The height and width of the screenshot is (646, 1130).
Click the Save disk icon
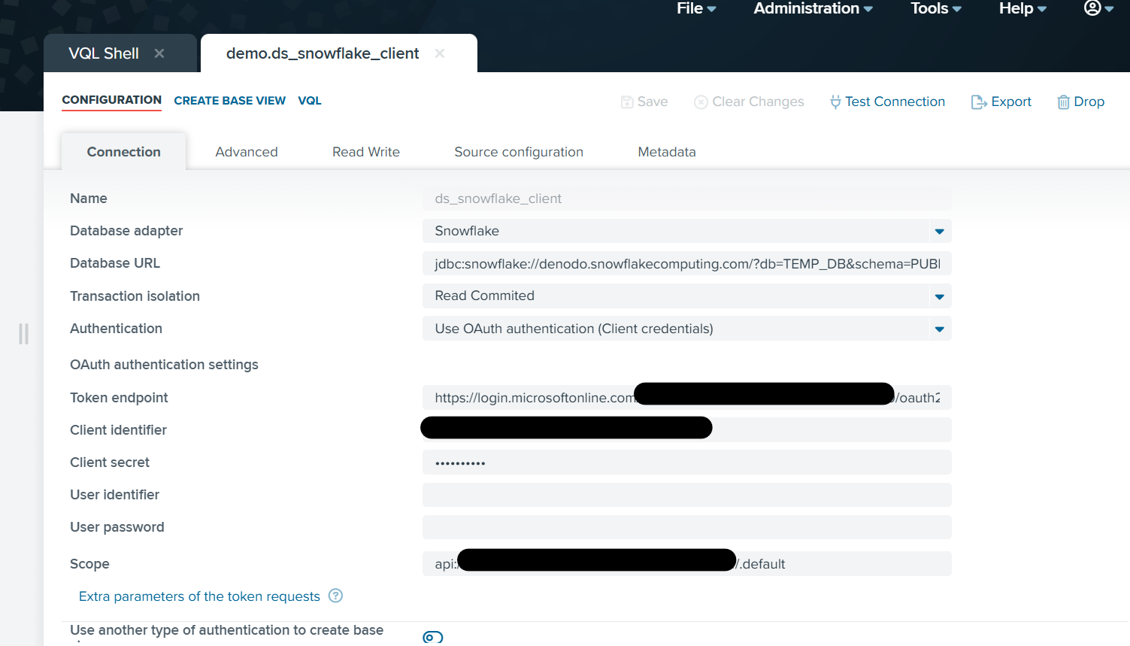click(x=627, y=102)
